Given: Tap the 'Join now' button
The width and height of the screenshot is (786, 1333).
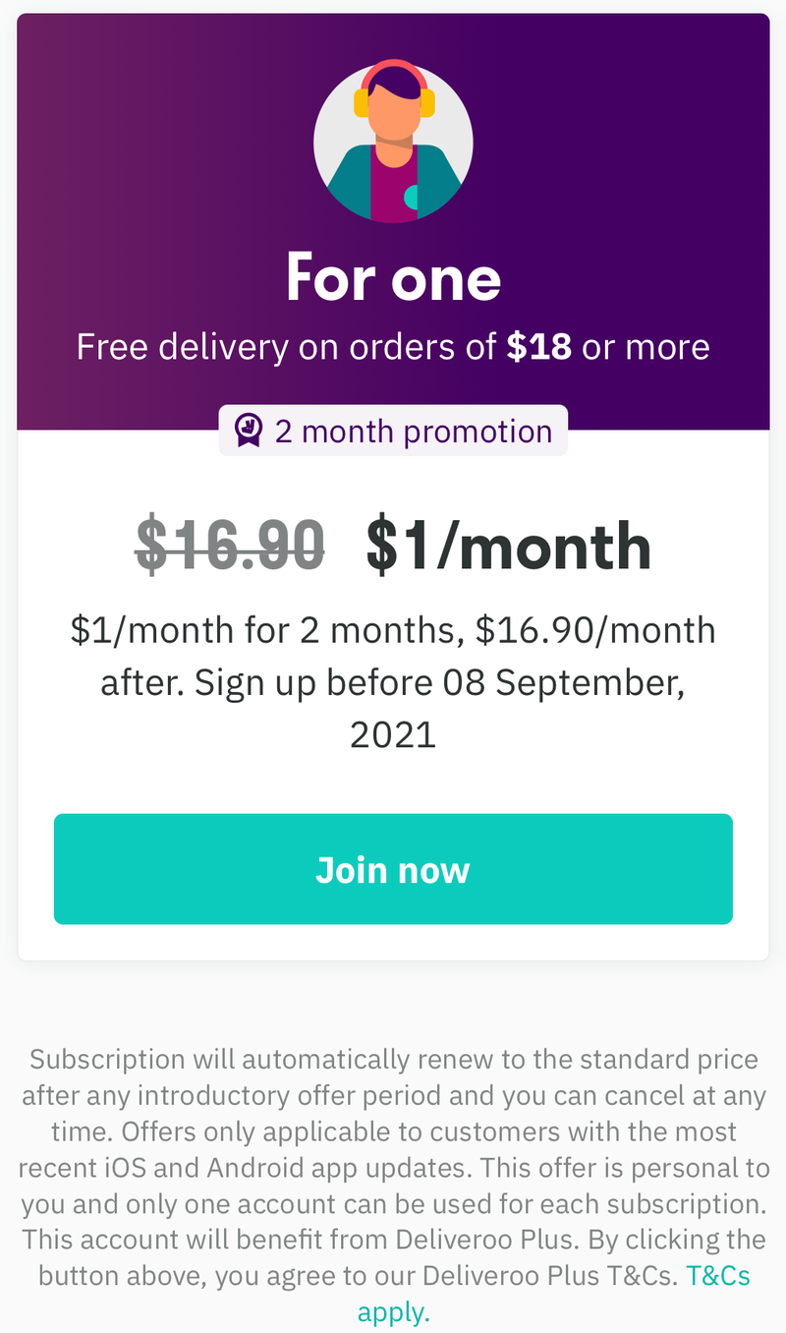Looking at the screenshot, I should [x=393, y=869].
